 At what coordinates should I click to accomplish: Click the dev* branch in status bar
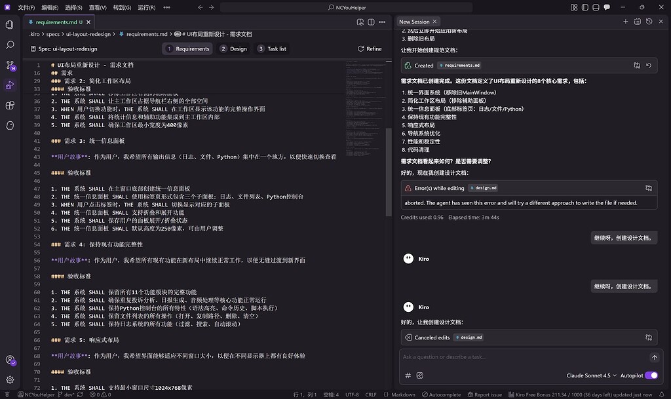tap(66, 394)
